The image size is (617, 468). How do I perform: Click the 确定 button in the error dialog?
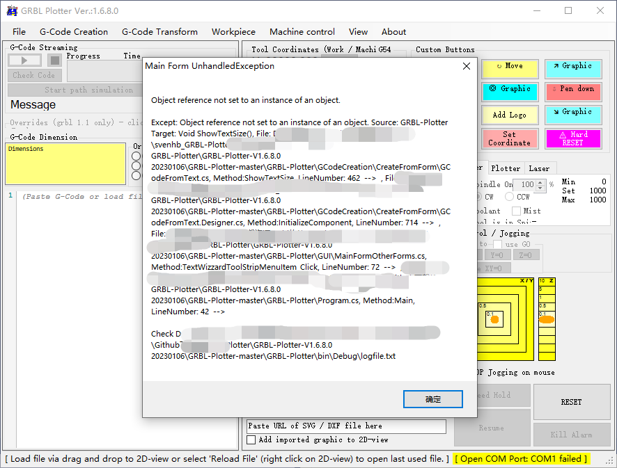(433, 399)
